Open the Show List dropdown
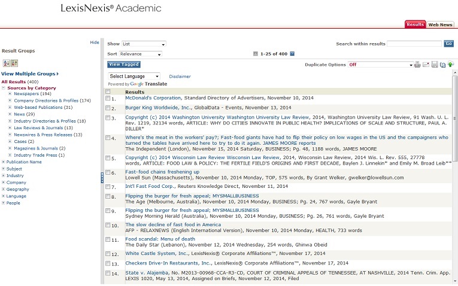 coord(144,44)
